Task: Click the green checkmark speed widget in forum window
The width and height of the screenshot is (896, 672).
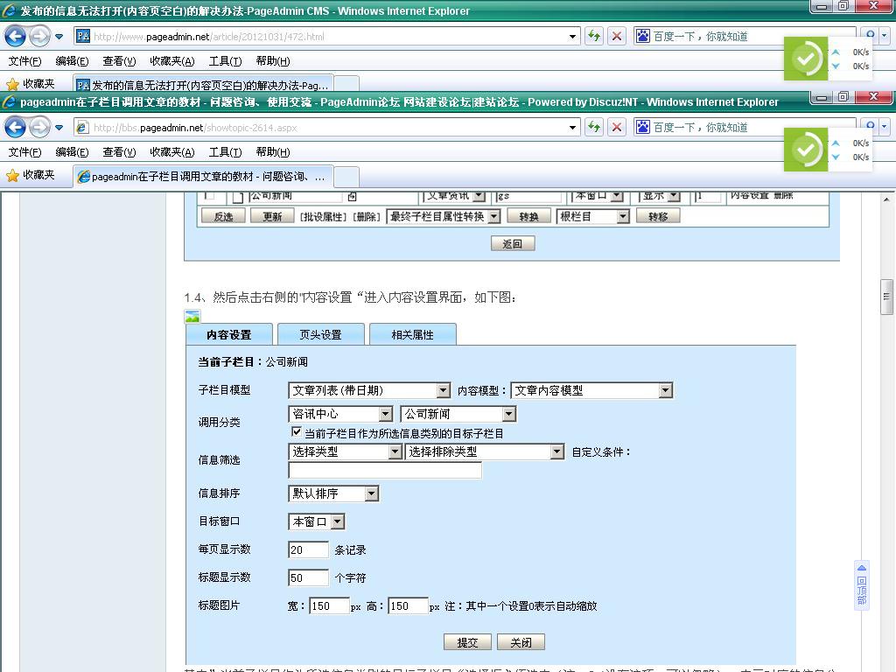Action: [x=807, y=150]
